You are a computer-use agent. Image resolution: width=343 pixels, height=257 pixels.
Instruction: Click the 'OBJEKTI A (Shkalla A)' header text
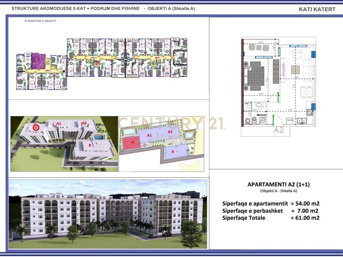pyautogui.click(x=171, y=8)
